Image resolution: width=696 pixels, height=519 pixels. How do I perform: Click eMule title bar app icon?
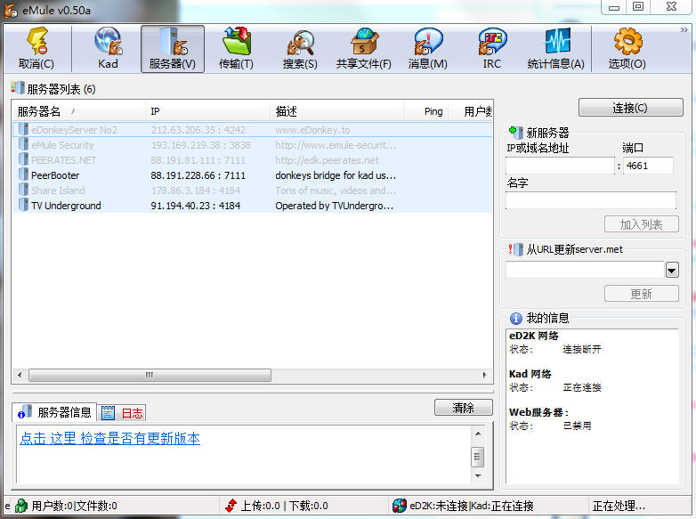pos(11,10)
